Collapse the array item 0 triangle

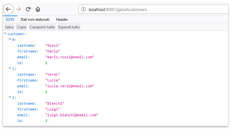click(x=10, y=39)
